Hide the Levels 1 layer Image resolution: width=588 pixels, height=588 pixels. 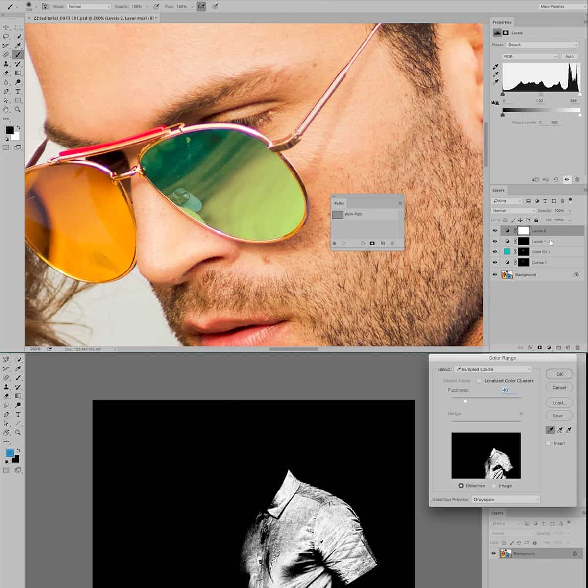[x=494, y=241]
